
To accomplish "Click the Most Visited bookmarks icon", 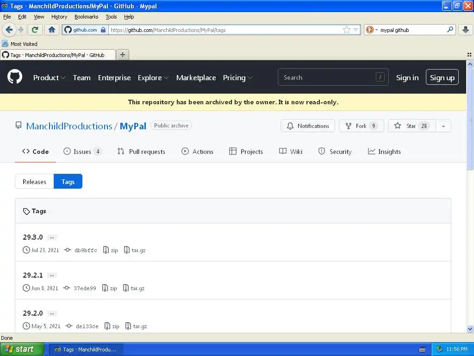I will tap(5, 44).
